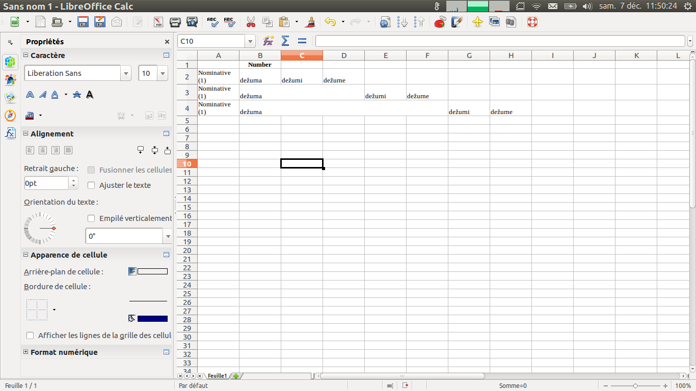Close the Propriétés sidebar panel
Image resolution: width=696 pixels, height=391 pixels.
(167, 42)
